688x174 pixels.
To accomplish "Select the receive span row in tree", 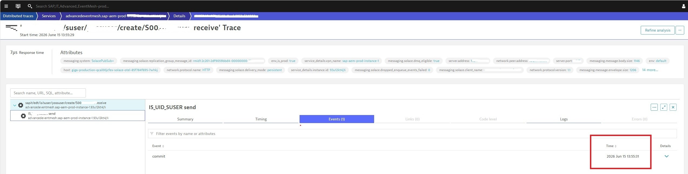I will coord(78,105).
